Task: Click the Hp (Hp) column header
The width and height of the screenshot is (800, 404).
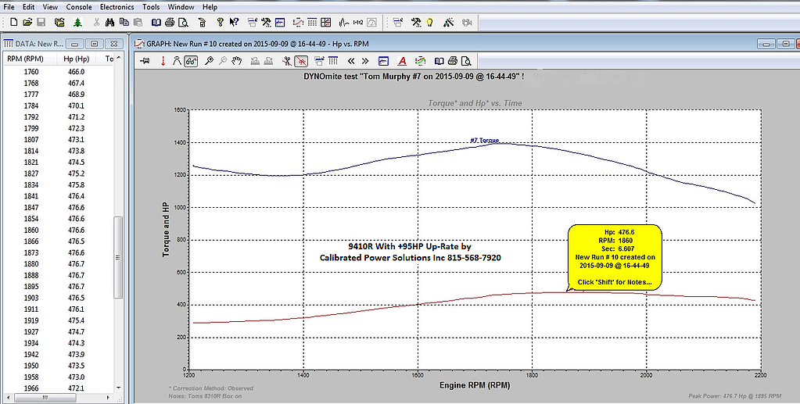Action: (76, 59)
